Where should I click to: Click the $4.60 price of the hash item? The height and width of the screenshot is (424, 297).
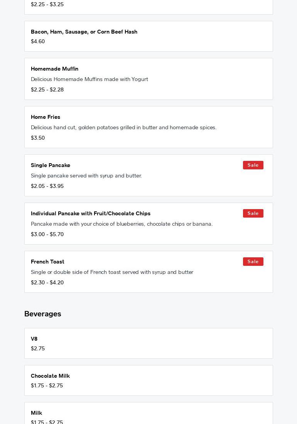38,41
